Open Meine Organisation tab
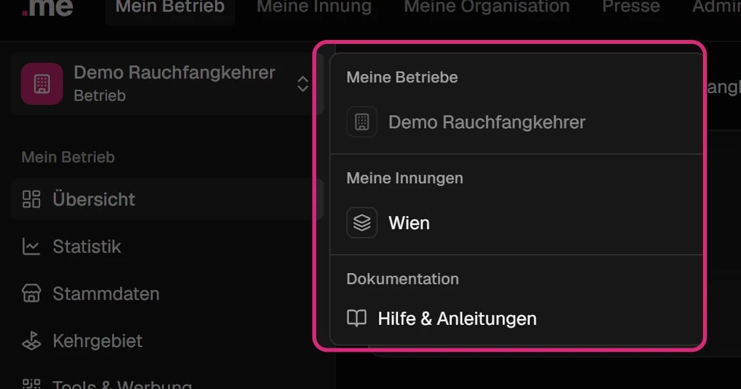Image resolution: width=741 pixels, height=389 pixels. (x=487, y=8)
